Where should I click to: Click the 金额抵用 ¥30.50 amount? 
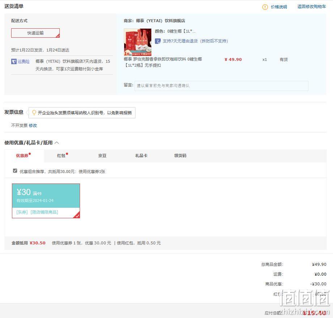[37, 243]
